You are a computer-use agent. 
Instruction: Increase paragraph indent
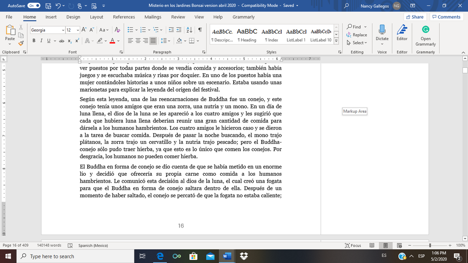pyautogui.click(x=179, y=30)
